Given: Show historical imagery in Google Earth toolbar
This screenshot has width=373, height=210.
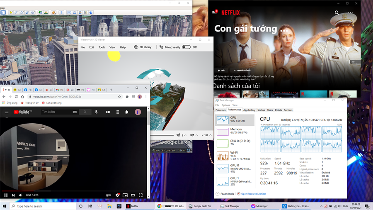Looking at the screenshot, I should [40, 12].
